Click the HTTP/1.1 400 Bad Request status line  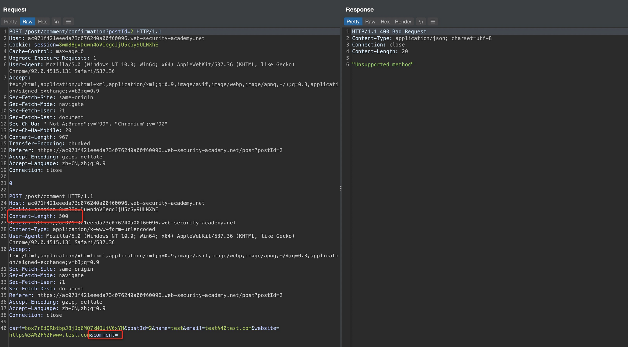click(389, 32)
